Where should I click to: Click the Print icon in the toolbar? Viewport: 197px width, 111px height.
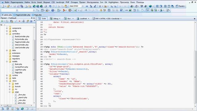(x=46, y=6)
